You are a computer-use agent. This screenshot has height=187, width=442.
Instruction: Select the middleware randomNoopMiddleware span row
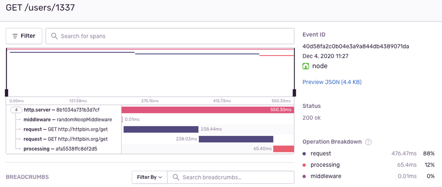tap(68, 120)
